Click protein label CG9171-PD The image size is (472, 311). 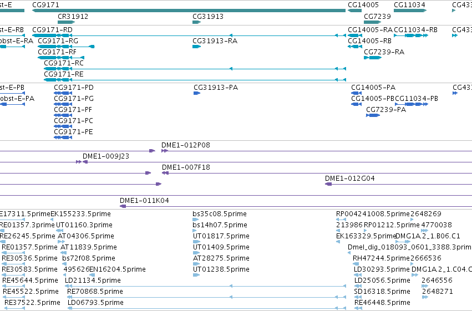tap(74, 88)
